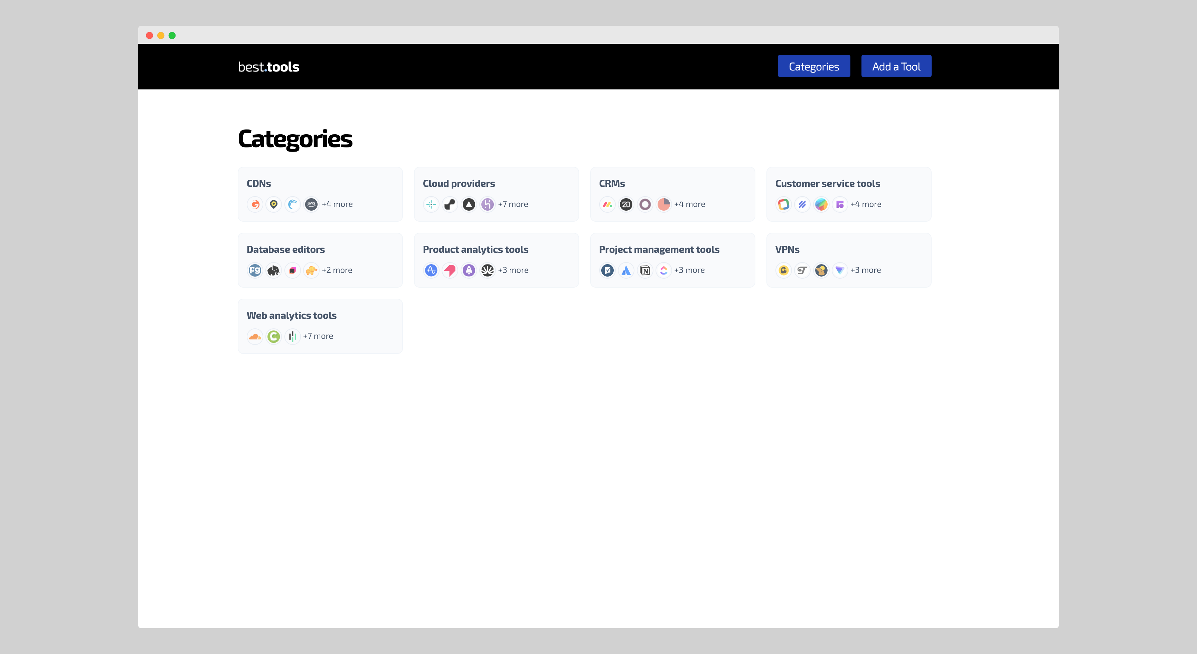The height and width of the screenshot is (654, 1197).
Task: Select the Mullvad duck icon under VPNs
Action: (821, 270)
